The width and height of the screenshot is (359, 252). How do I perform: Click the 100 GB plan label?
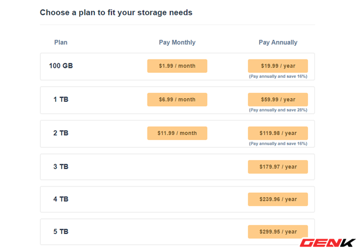point(61,66)
